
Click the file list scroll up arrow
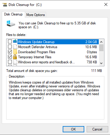pyautogui.click(x=101, y=42)
